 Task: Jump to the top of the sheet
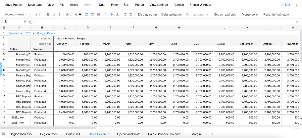[x=301, y=119]
